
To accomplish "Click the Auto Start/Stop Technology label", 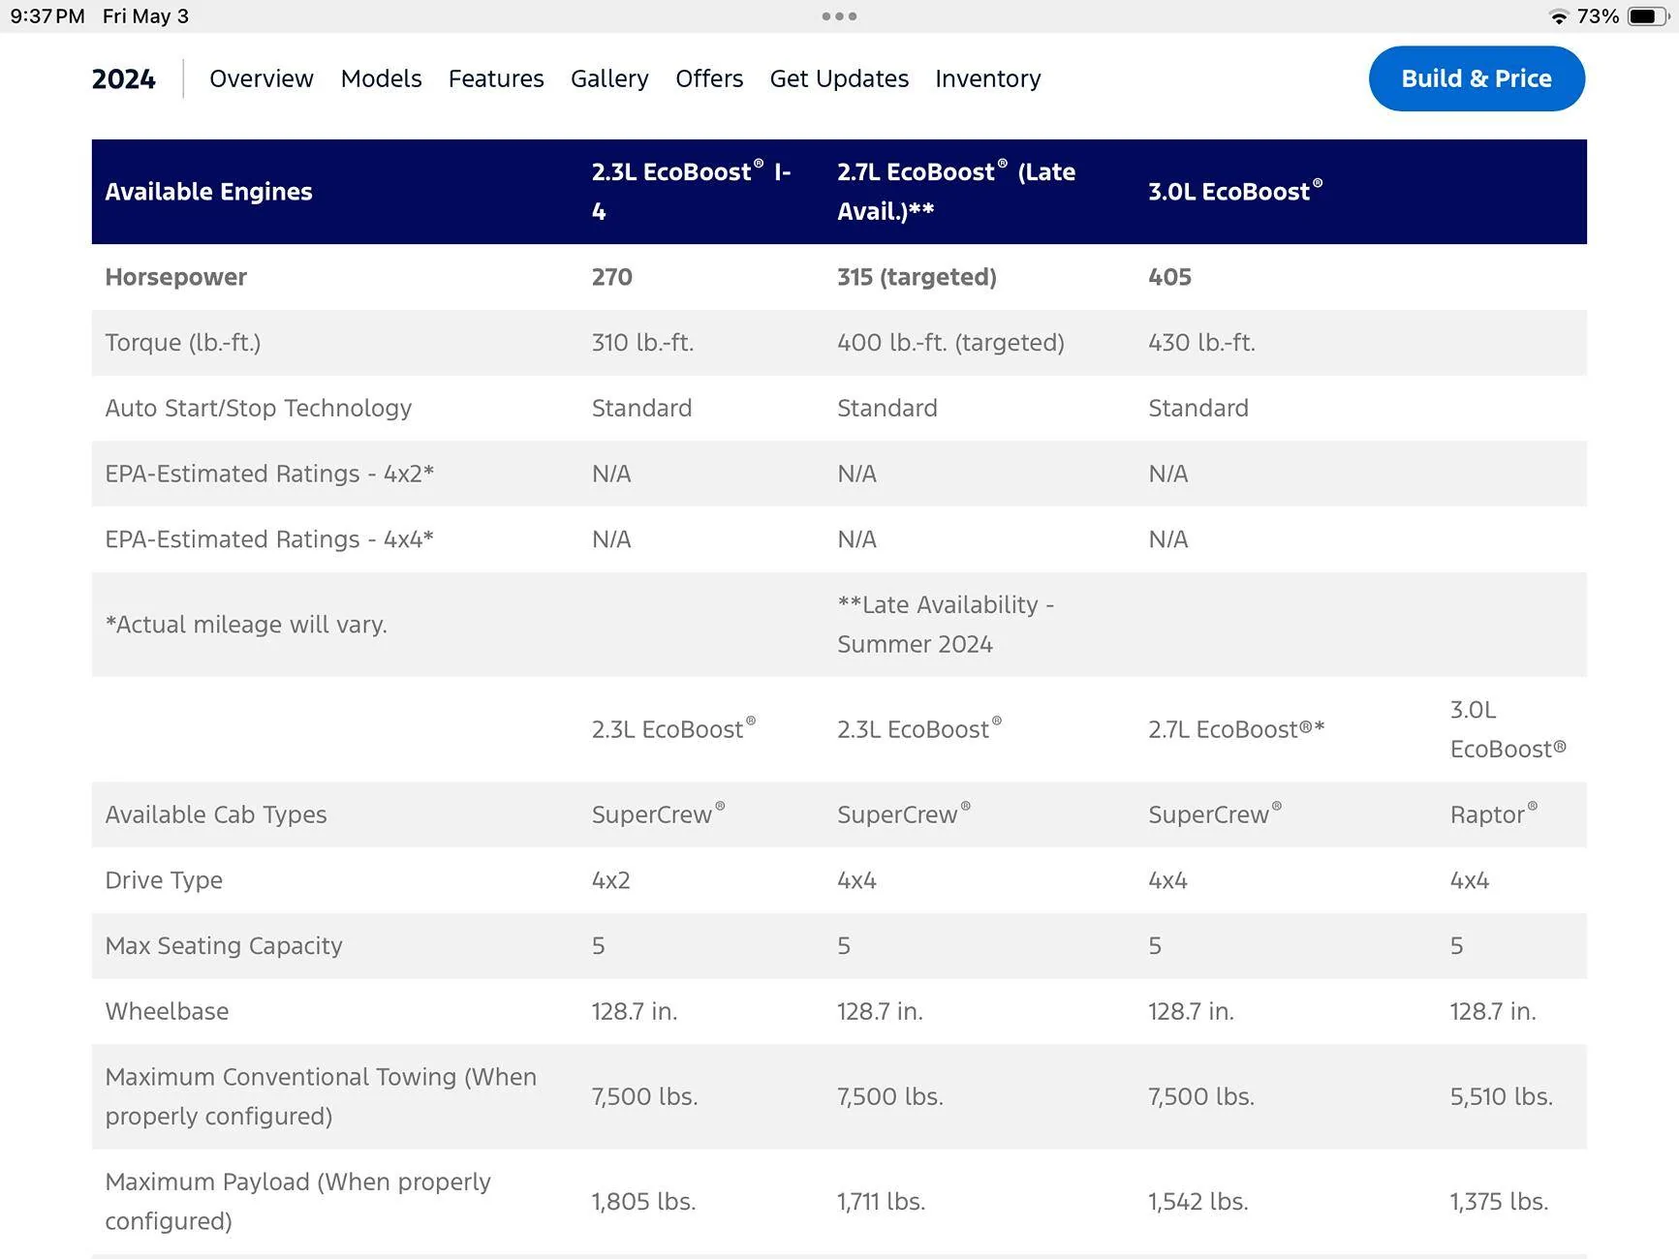I will (259, 409).
